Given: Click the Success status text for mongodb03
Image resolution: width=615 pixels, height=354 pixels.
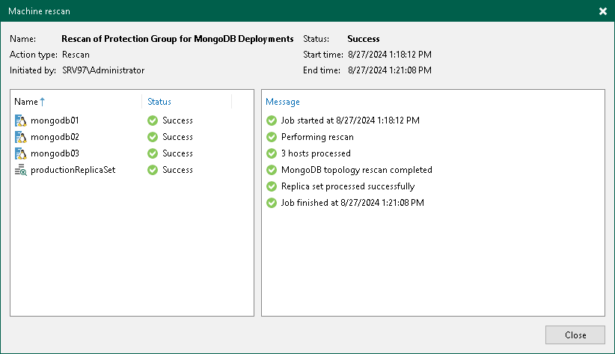Looking at the screenshot, I should (x=177, y=153).
